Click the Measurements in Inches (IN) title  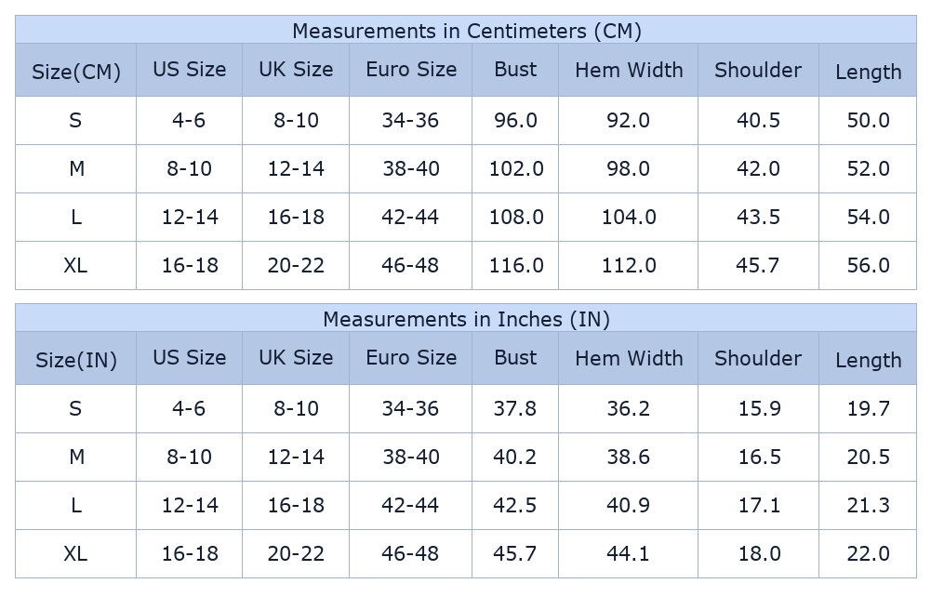pyautogui.click(x=466, y=319)
